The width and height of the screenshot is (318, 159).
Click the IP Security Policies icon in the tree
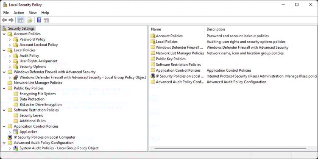(x=10, y=137)
